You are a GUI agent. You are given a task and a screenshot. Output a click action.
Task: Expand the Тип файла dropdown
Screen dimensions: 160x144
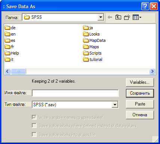(115, 105)
